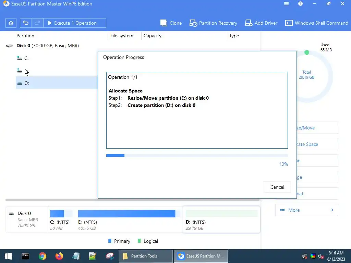Open command prompt from taskbar
Viewport: 351px width, 263px height.
point(25,256)
